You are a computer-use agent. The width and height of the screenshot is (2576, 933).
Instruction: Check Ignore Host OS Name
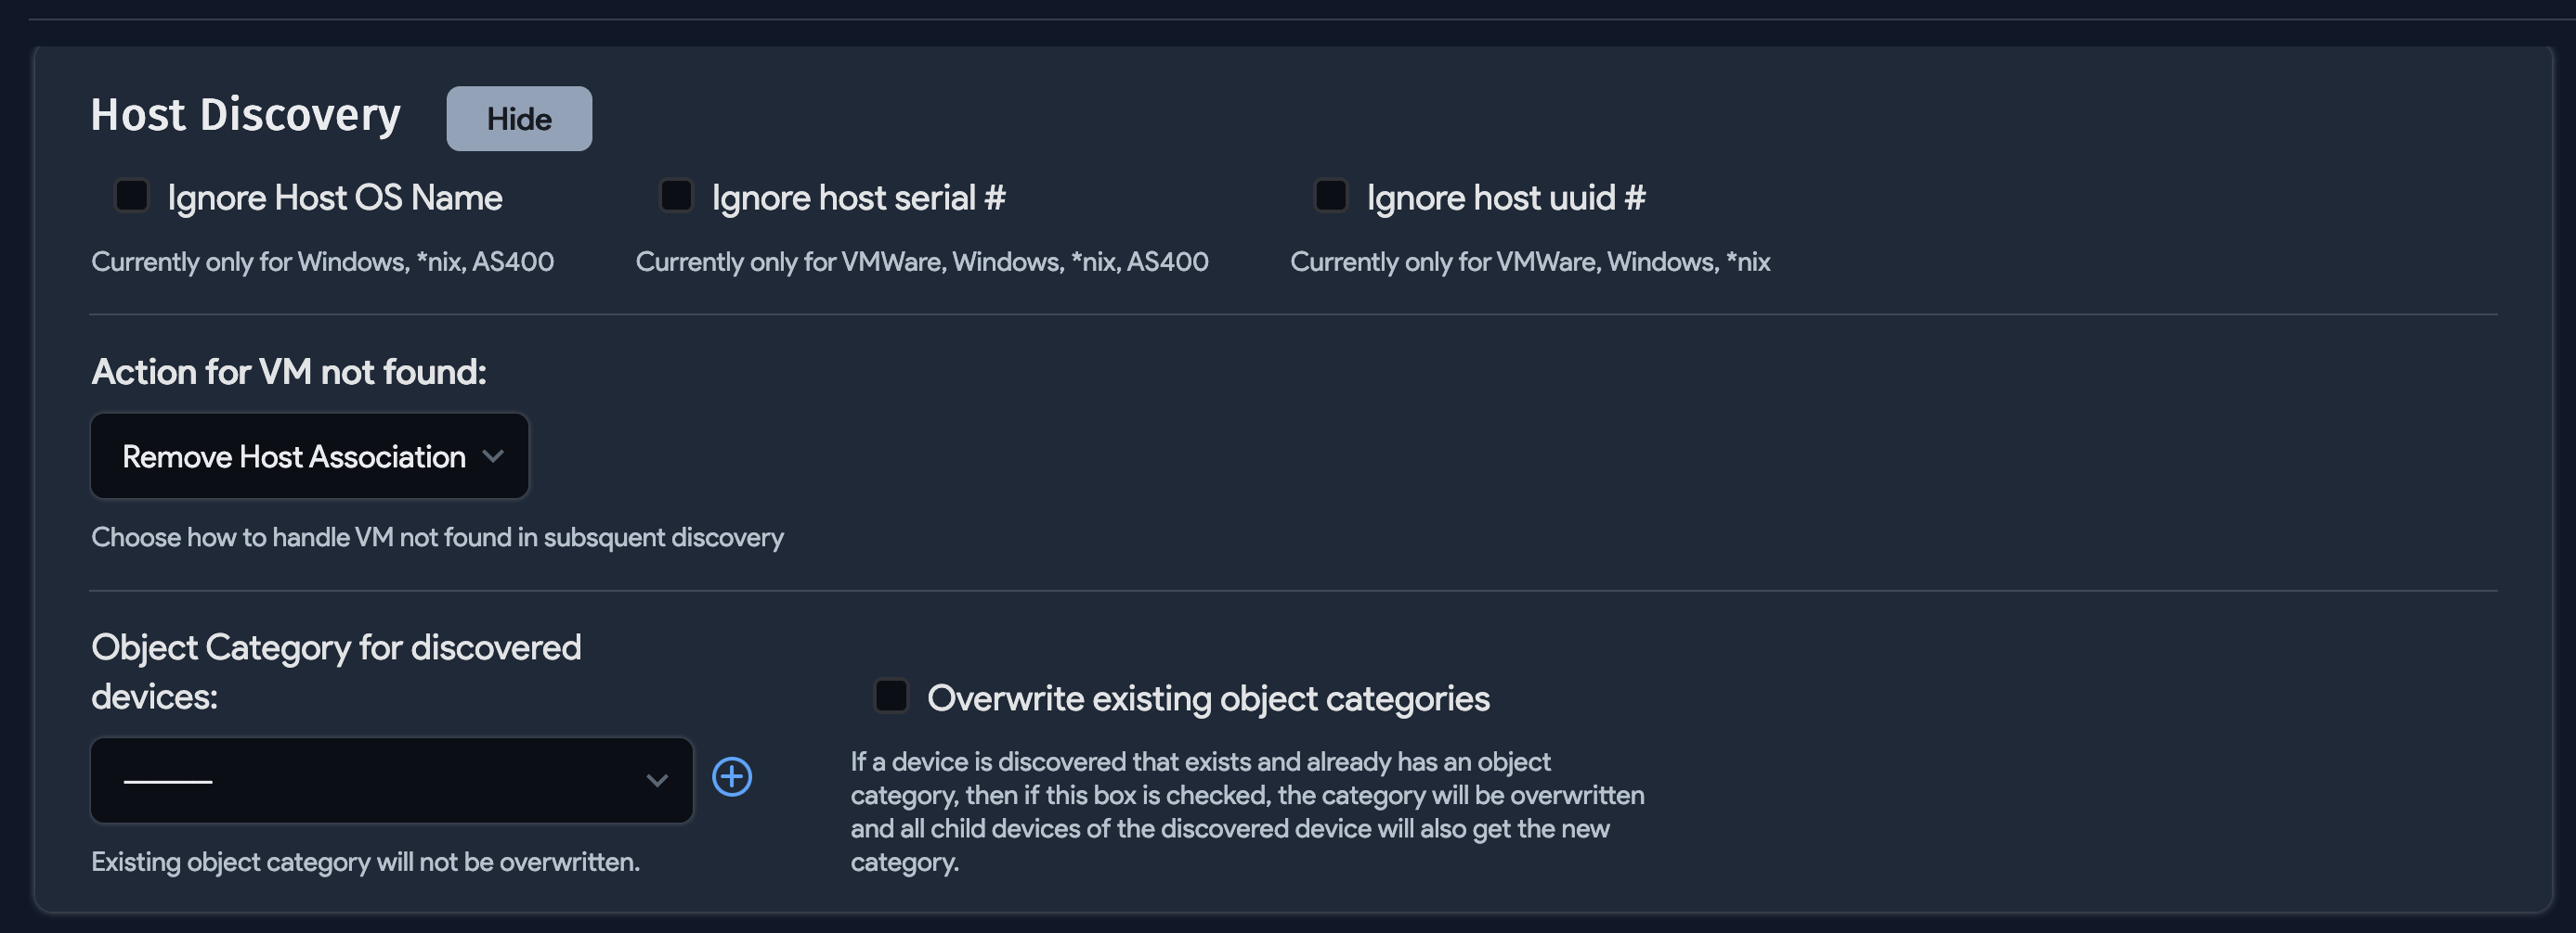[131, 196]
